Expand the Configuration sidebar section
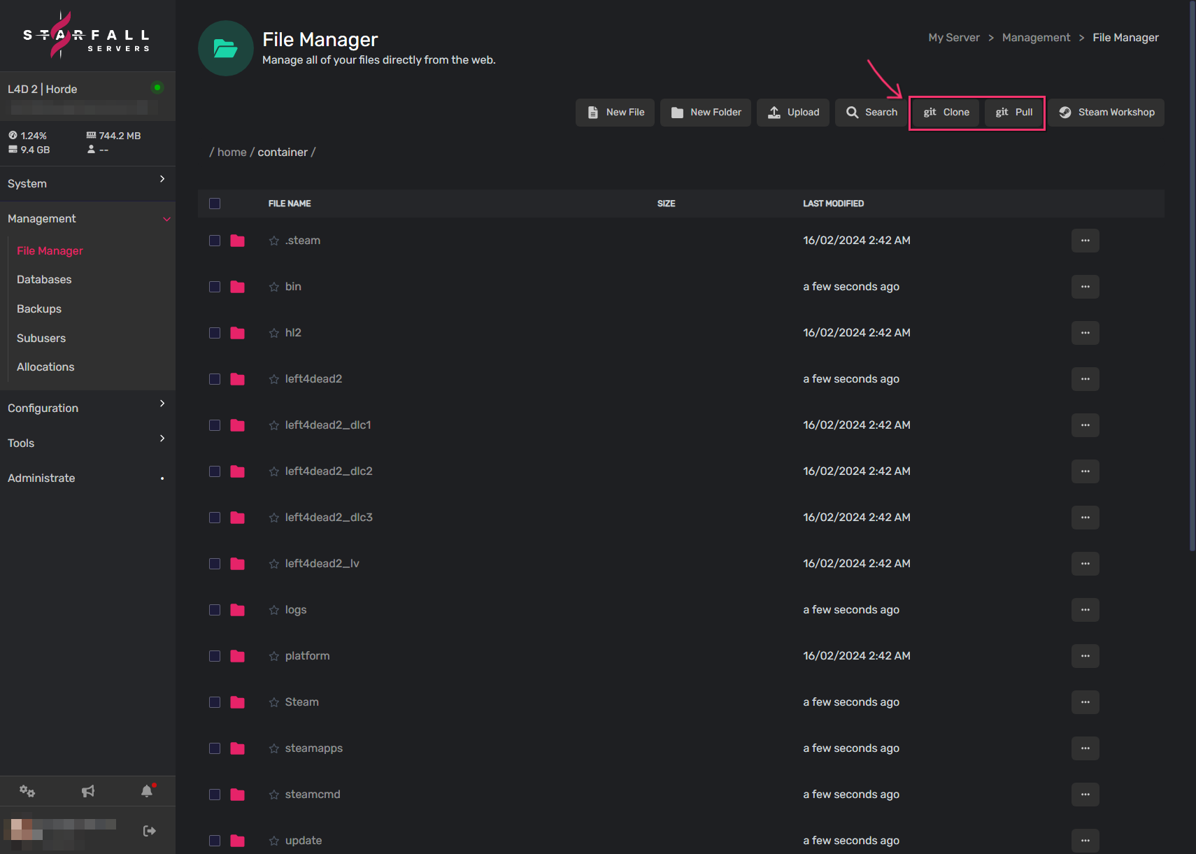 click(87, 408)
